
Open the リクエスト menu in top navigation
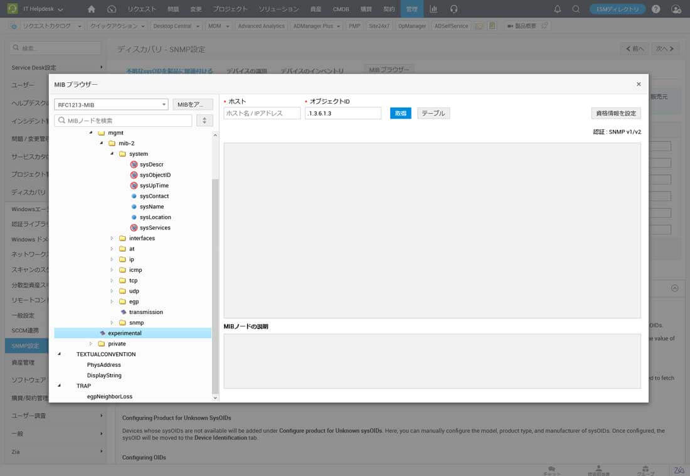(142, 9)
